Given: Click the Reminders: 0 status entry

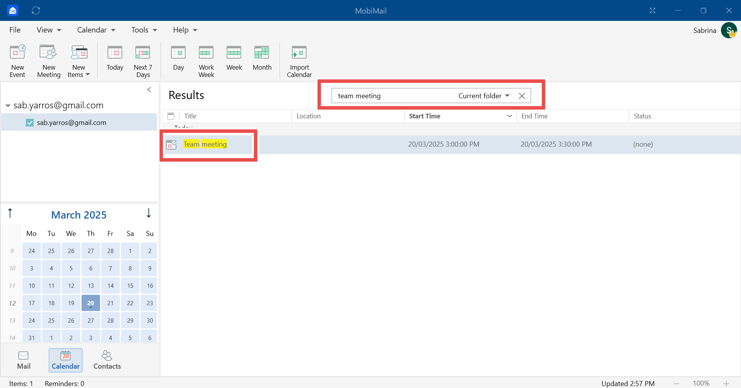Looking at the screenshot, I should 65,383.
